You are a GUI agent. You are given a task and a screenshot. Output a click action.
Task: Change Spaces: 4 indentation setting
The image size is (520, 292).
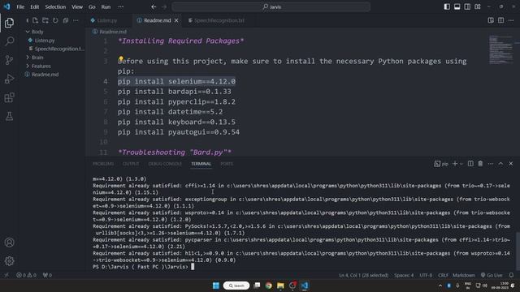pyautogui.click(x=404, y=275)
